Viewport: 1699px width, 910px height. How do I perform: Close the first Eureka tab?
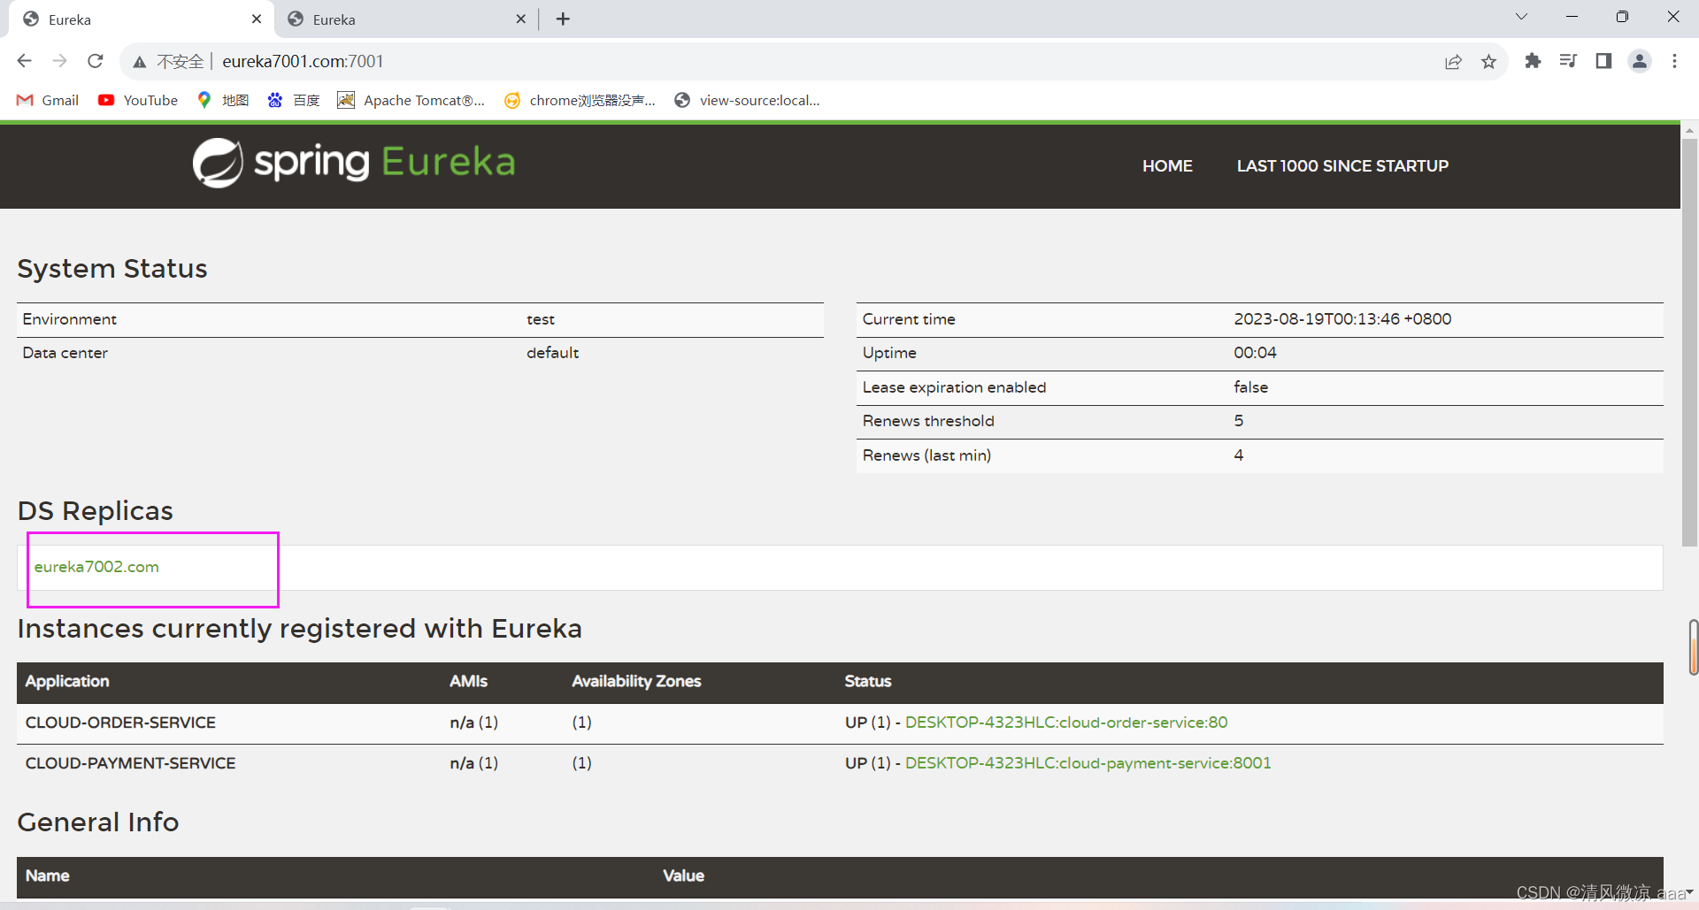click(x=257, y=19)
